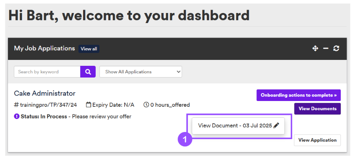Click the pencil icon beside View Document
Viewport: 352px width, 158px height.
276,125
